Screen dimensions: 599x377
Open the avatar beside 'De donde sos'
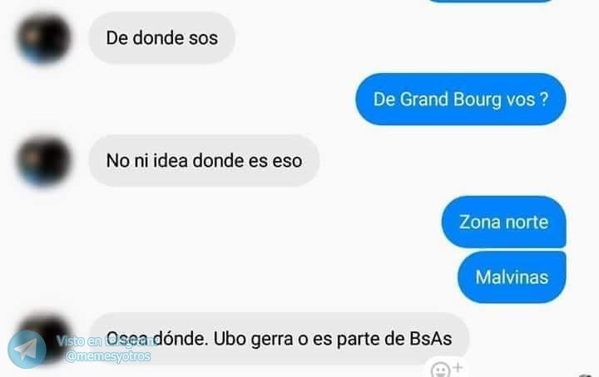[43, 38]
